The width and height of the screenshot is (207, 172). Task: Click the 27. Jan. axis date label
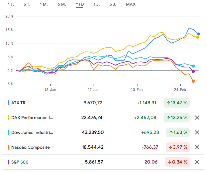pos(94,90)
